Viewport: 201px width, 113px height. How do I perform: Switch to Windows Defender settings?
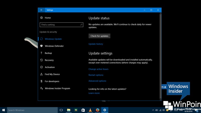[54, 46]
